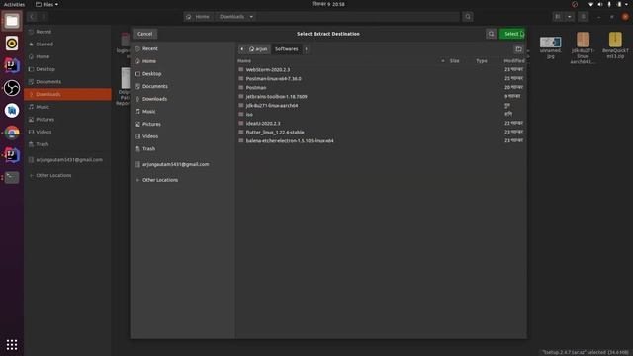Cancel the Select Extract Destination dialog
Image resolution: width=633 pixels, height=356 pixels.
click(145, 34)
